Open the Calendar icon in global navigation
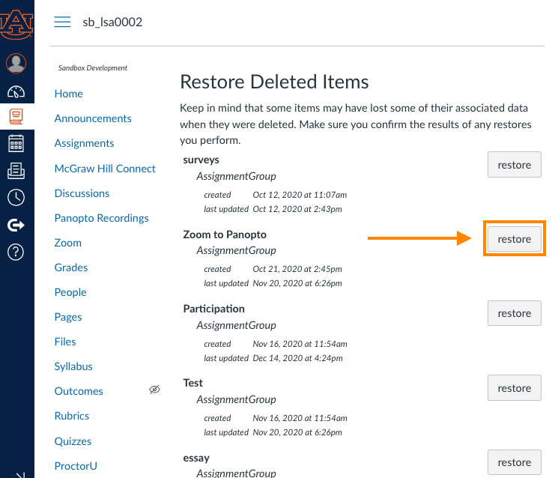 [16, 143]
